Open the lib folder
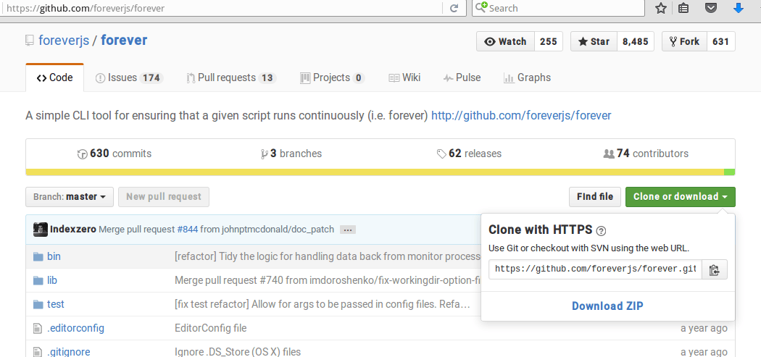The height and width of the screenshot is (357, 761). (52, 280)
